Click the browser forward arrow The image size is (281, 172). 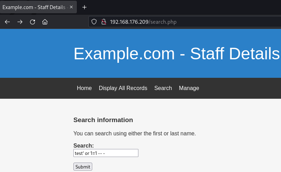coord(20,22)
